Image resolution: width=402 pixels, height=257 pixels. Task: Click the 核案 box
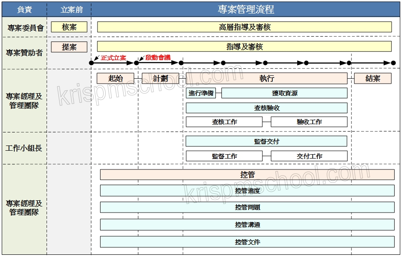(69, 27)
